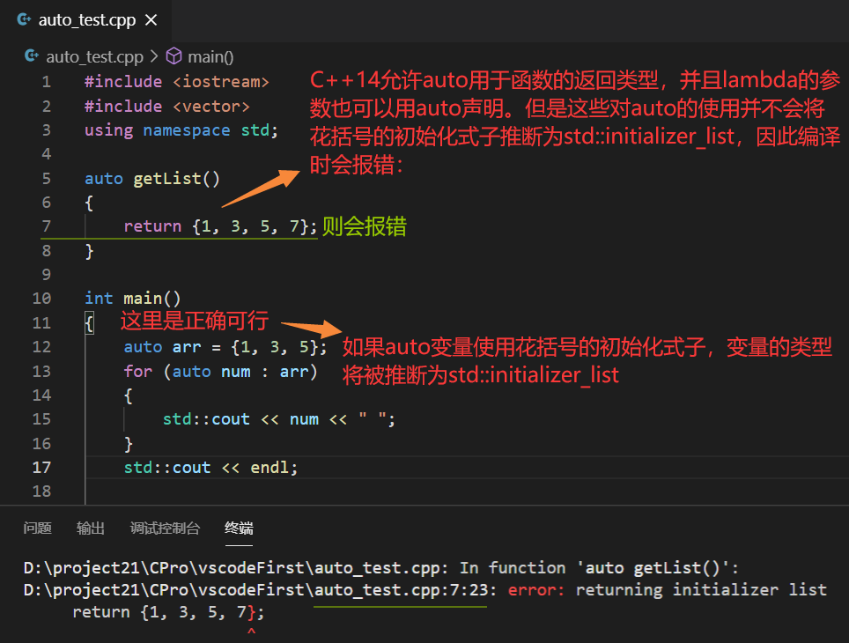This screenshot has height=643, width=849.
Task: Click the 'return {1, 3, 5, 7};' code line
Action: tap(220, 226)
